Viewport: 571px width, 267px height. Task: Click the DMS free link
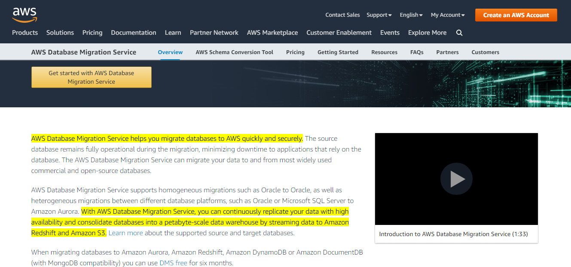pyautogui.click(x=173, y=263)
